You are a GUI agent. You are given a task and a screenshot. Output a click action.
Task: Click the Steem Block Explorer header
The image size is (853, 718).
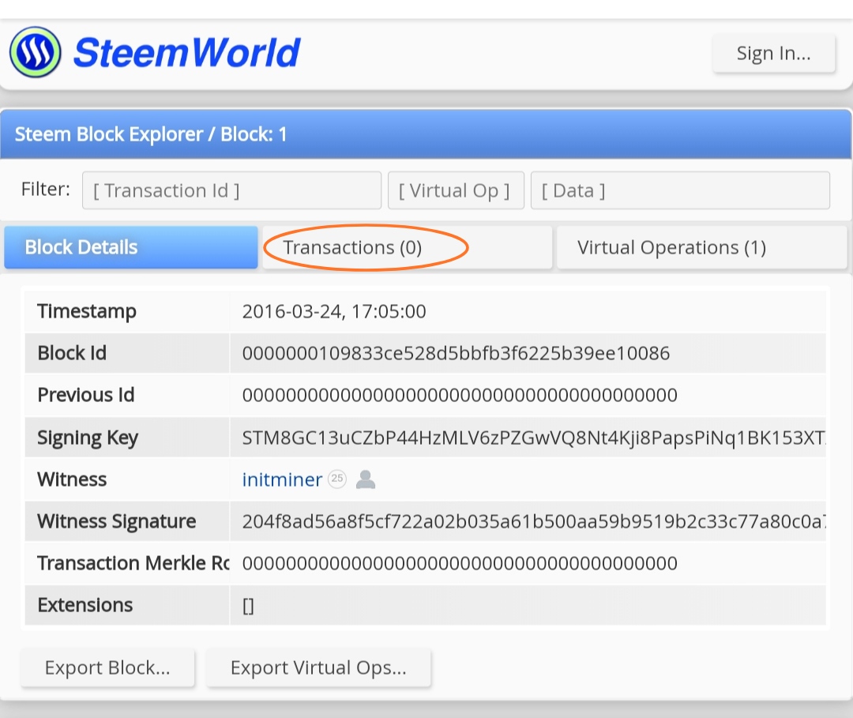click(151, 134)
